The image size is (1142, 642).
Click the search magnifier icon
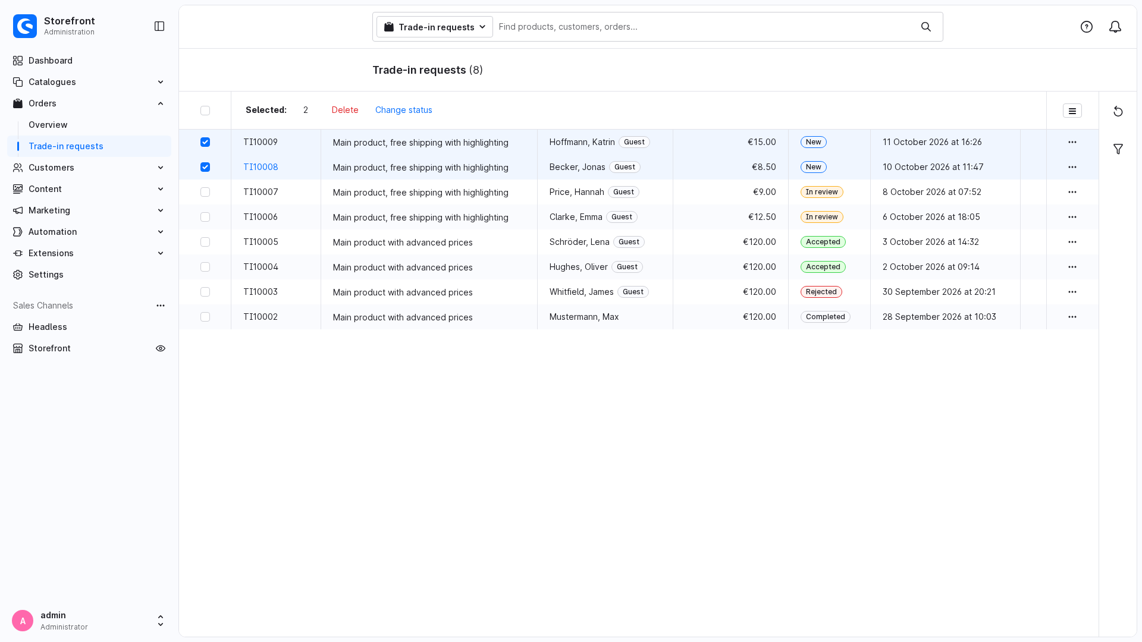(x=926, y=27)
